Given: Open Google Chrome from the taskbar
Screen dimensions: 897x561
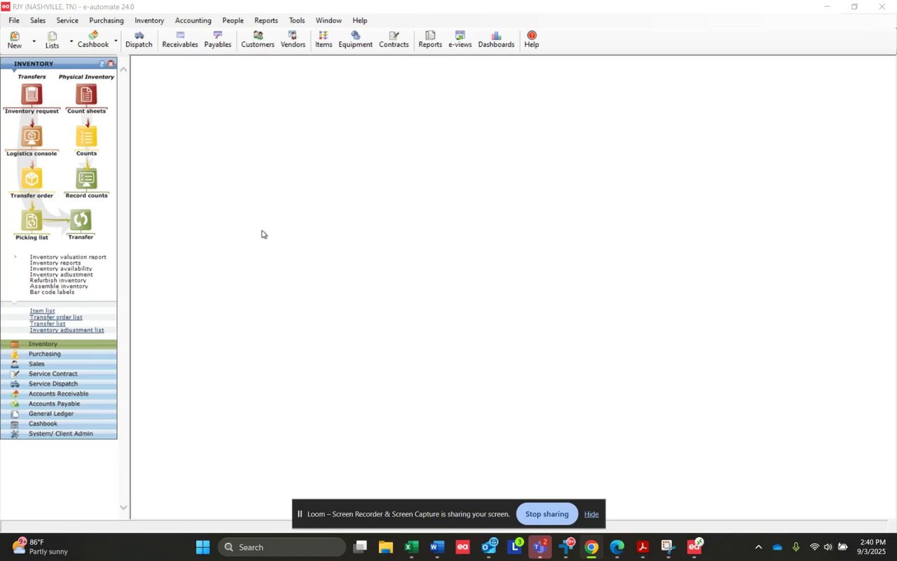Looking at the screenshot, I should click(x=591, y=547).
